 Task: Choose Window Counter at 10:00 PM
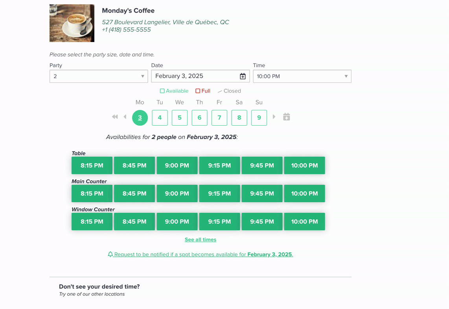pyautogui.click(x=304, y=221)
